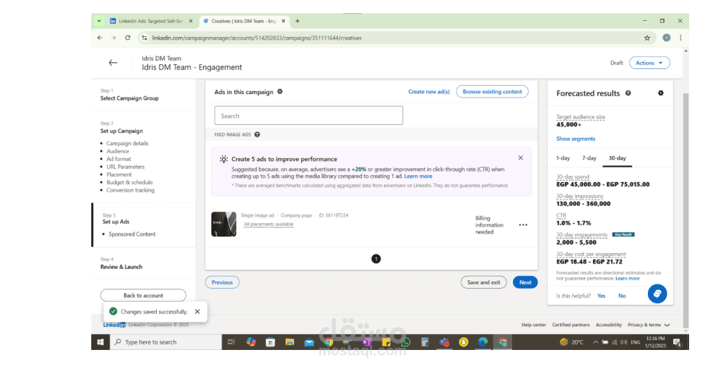This screenshot has height=366, width=726.
Task: Click the Previous button
Action: tap(222, 282)
